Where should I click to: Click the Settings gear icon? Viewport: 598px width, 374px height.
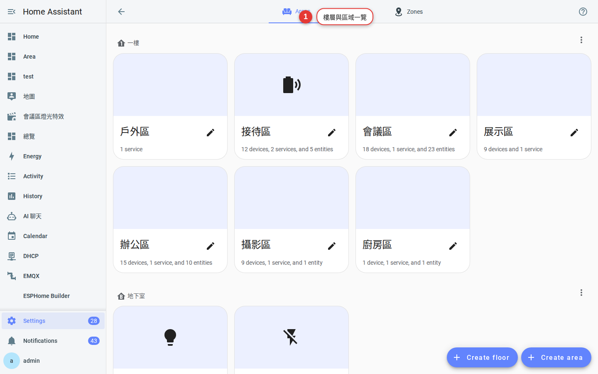tap(12, 321)
